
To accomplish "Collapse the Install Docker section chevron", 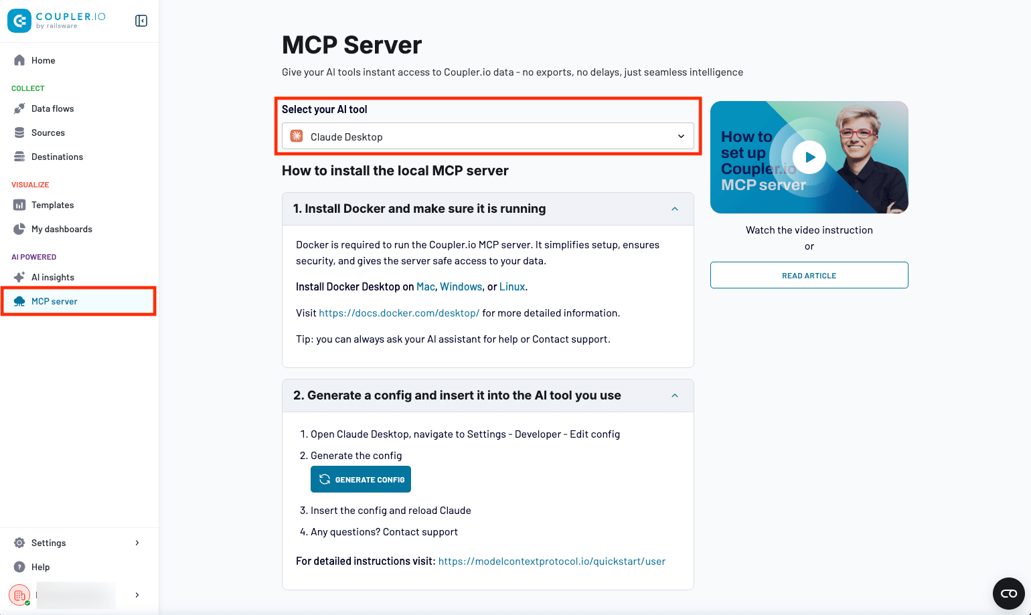I will (675, 209).
